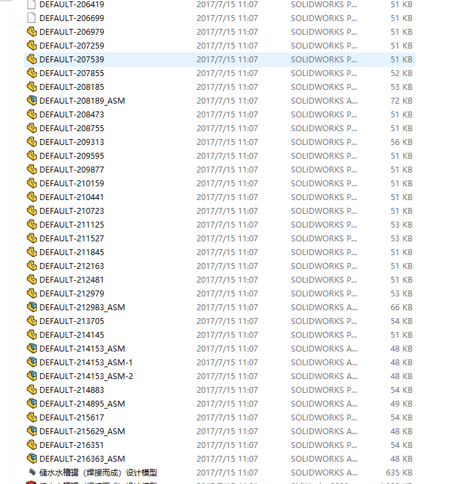Click the 53 KB size of DEFAULT-208185

click(401, 87)
